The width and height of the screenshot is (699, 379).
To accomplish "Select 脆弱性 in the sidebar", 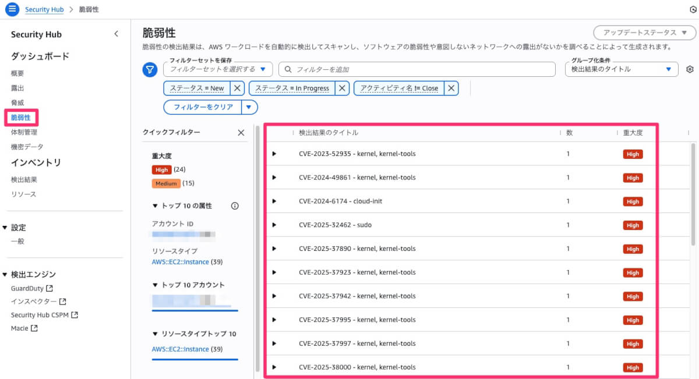I will click(21, 118).
